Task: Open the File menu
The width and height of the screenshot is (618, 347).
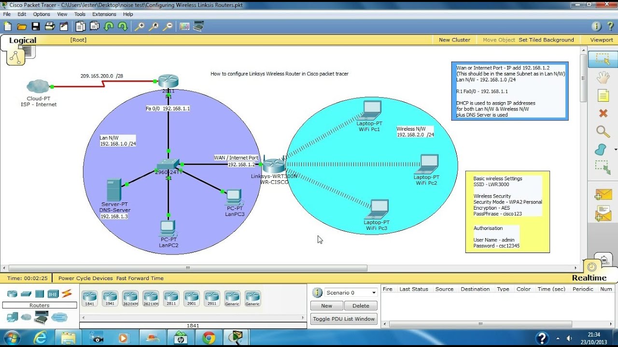Action: (7, 14)
